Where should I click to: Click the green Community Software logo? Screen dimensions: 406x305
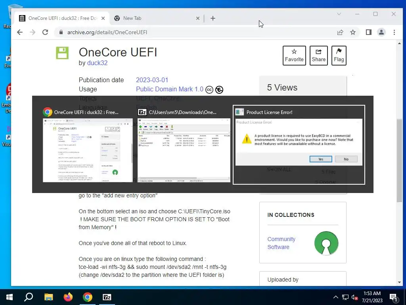[x=326, y=243]
